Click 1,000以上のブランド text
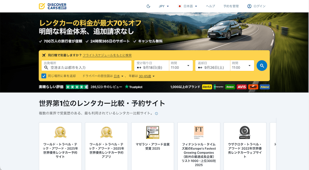 tap(185, 87)
